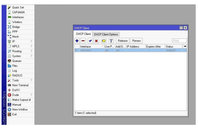Click the funnel Filter icon
The height and width of the screenshot is (129, 198).
pos(111,41)
